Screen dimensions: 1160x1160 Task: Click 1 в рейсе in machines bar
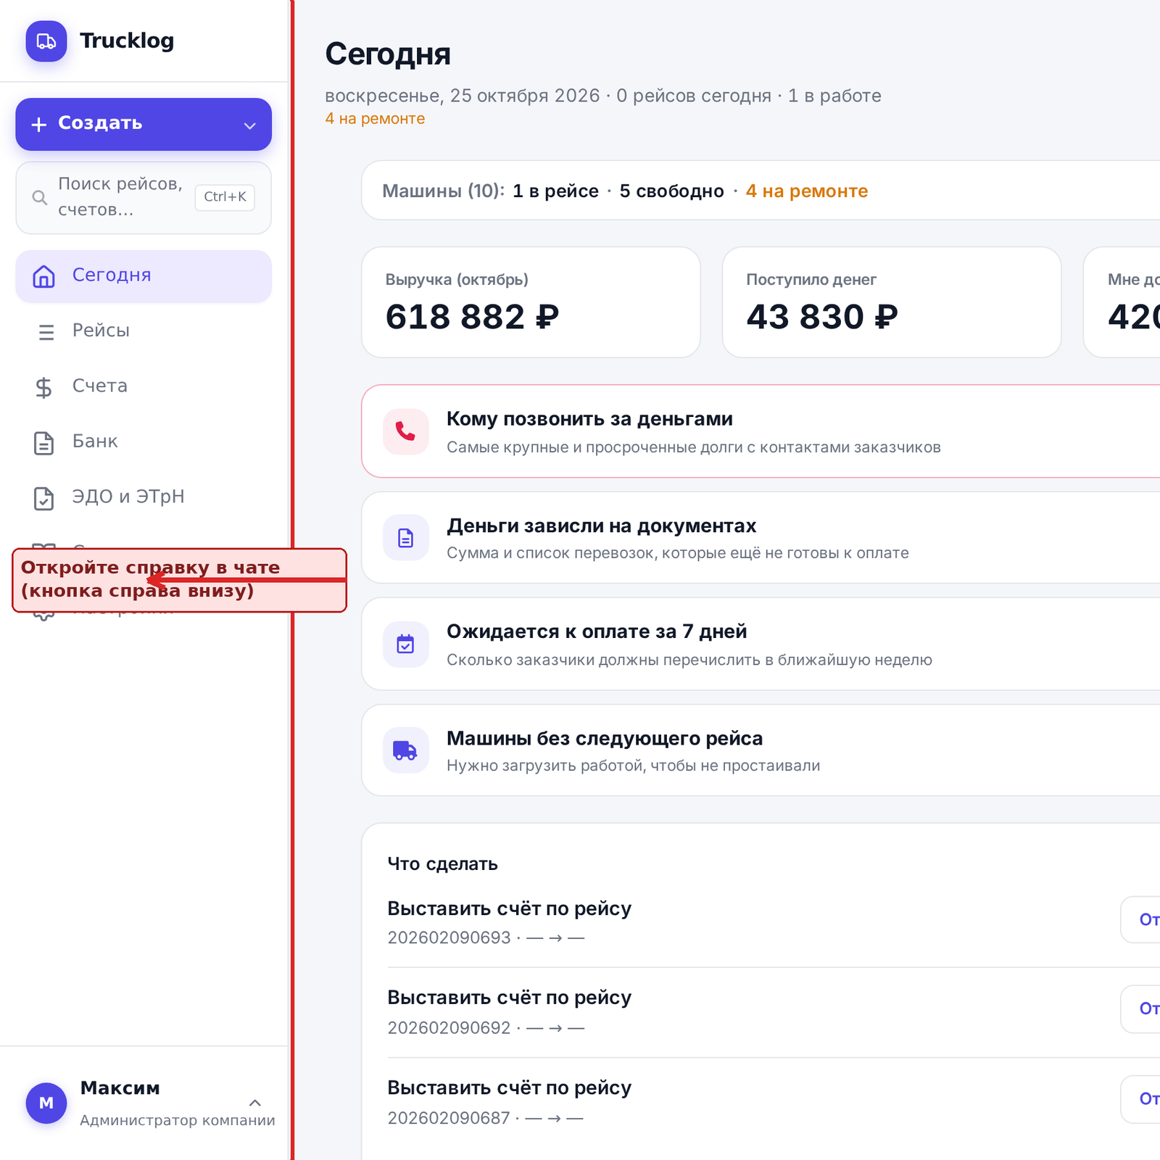[x=556, y=191]
